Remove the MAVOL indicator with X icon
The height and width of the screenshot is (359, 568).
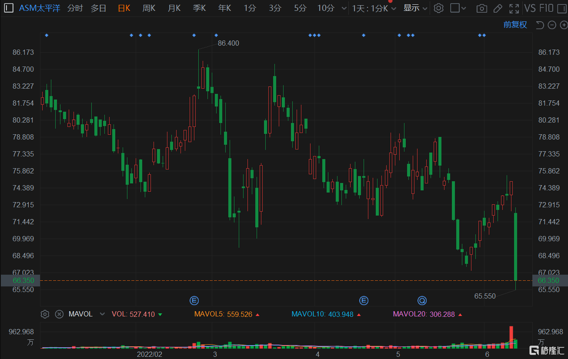(x=59, y=314)
